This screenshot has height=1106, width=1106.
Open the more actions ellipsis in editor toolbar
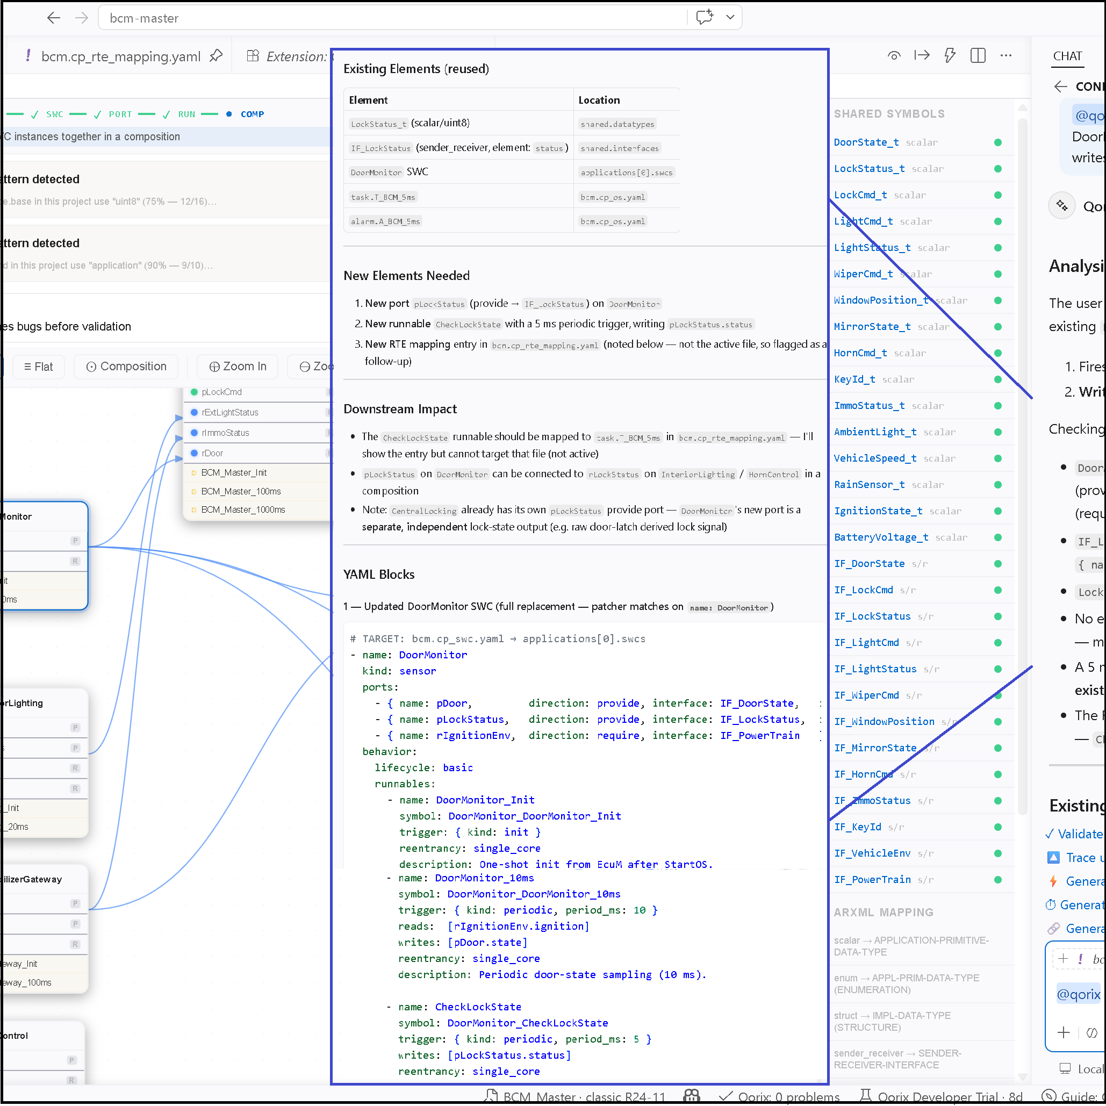pyautogui.click(x=1006, y=55)
